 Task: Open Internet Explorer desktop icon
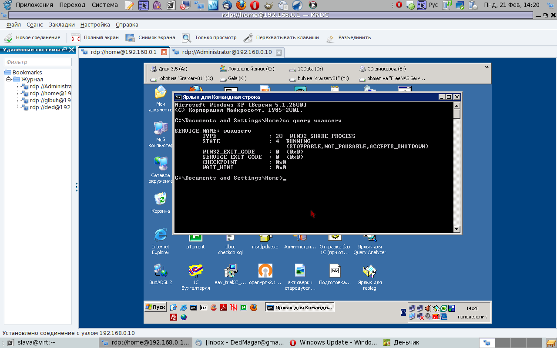[x=161, y=242]
